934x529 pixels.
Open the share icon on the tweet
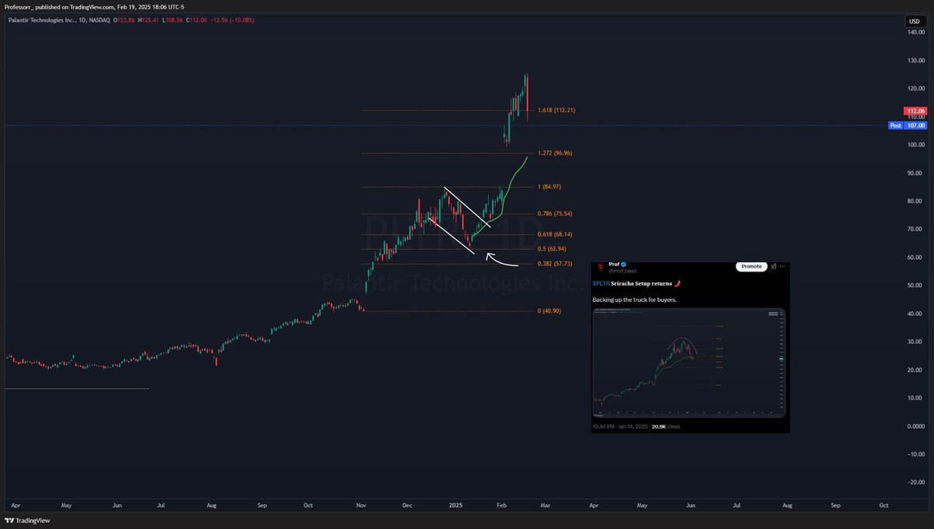point(774,266)
